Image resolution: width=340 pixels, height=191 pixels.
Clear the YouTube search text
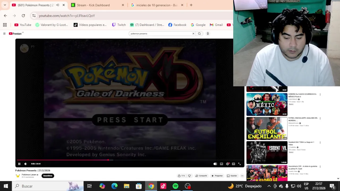click(193, 34)
